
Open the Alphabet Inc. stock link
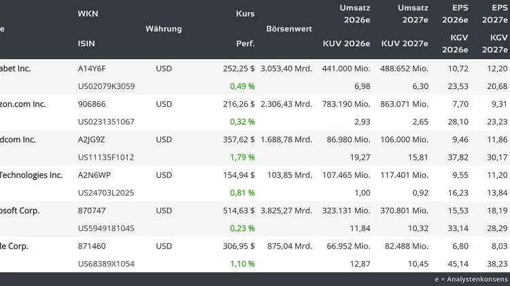pyautogui.click(x=15, y=69)
